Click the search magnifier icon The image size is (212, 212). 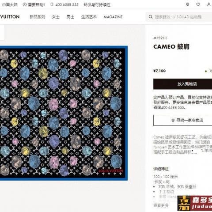(151, 17)
